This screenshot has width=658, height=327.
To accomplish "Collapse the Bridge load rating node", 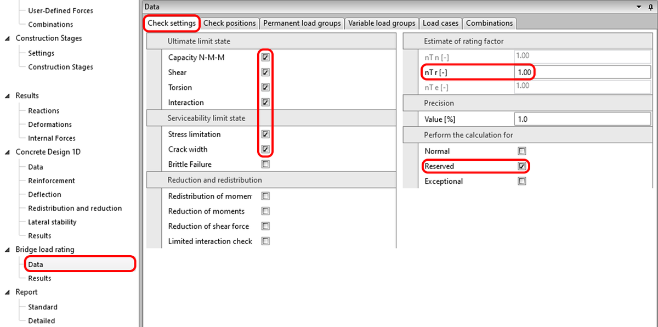I will point(7,250).
